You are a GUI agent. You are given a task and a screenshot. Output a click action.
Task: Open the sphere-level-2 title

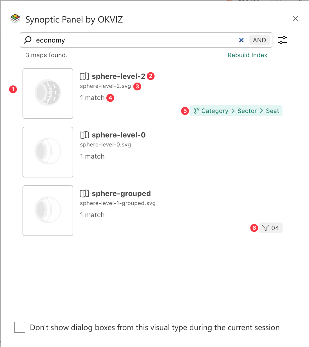(x=118, y=76)
